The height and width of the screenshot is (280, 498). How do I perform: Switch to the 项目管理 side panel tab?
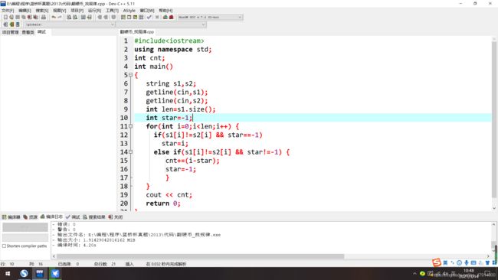[10, 32]
